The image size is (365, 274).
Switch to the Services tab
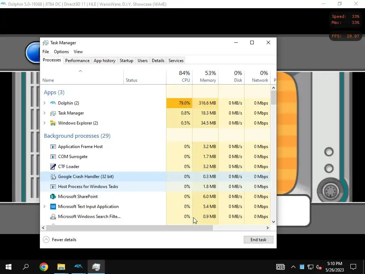point(176,61)
